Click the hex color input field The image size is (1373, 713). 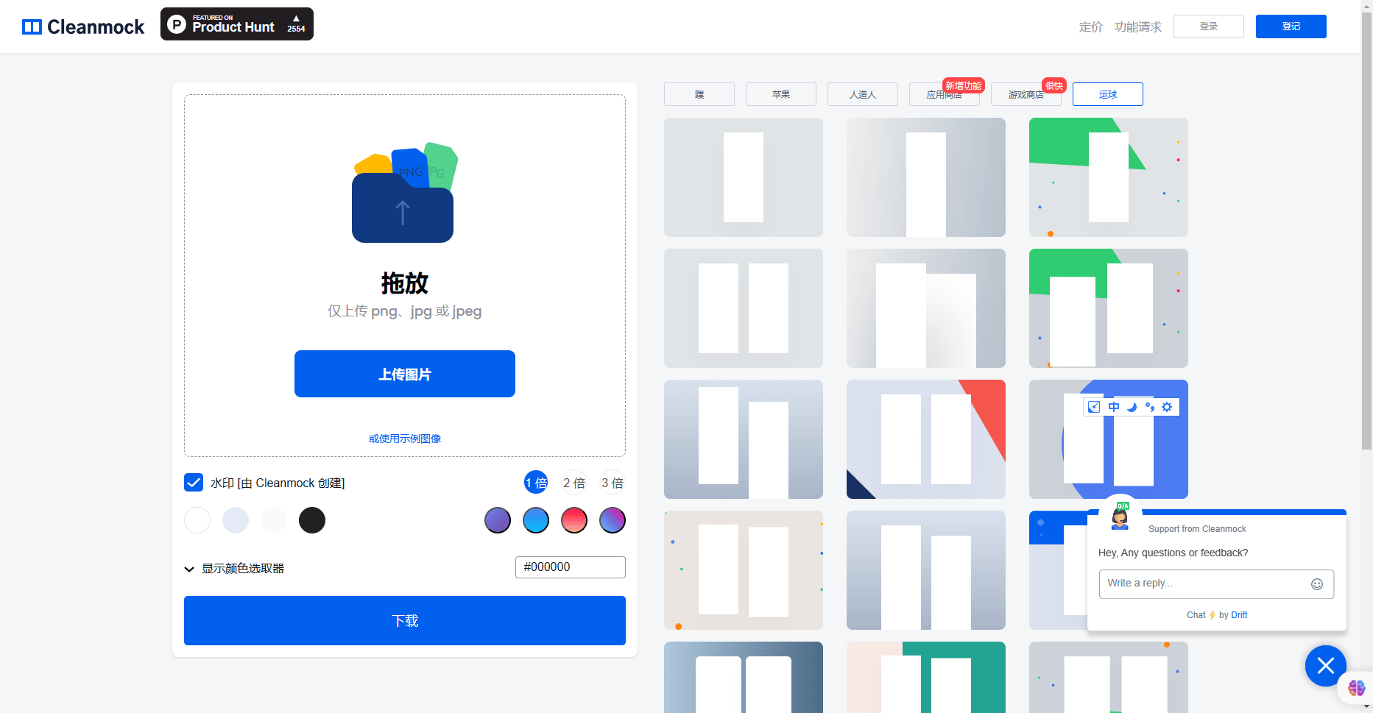pyautogui.click(x=570, y=567)
